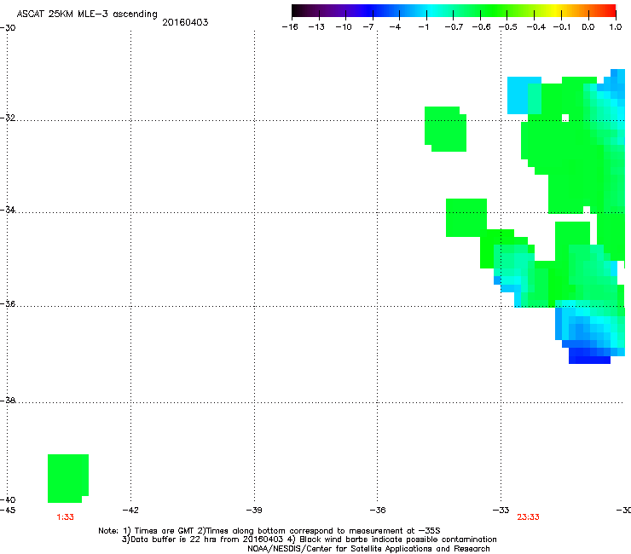The height and width of the screenshot is (554, 631).
Task: Click the red end of the color scale
Action: (x=610, y=10)
